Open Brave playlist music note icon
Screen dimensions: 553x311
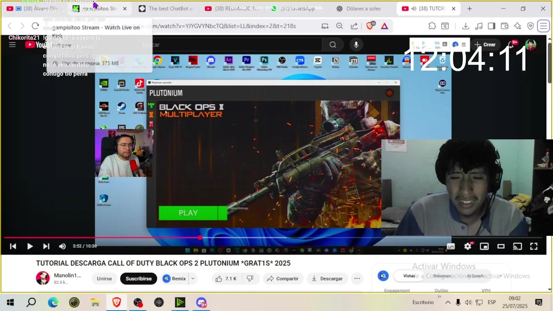[478, 26]
